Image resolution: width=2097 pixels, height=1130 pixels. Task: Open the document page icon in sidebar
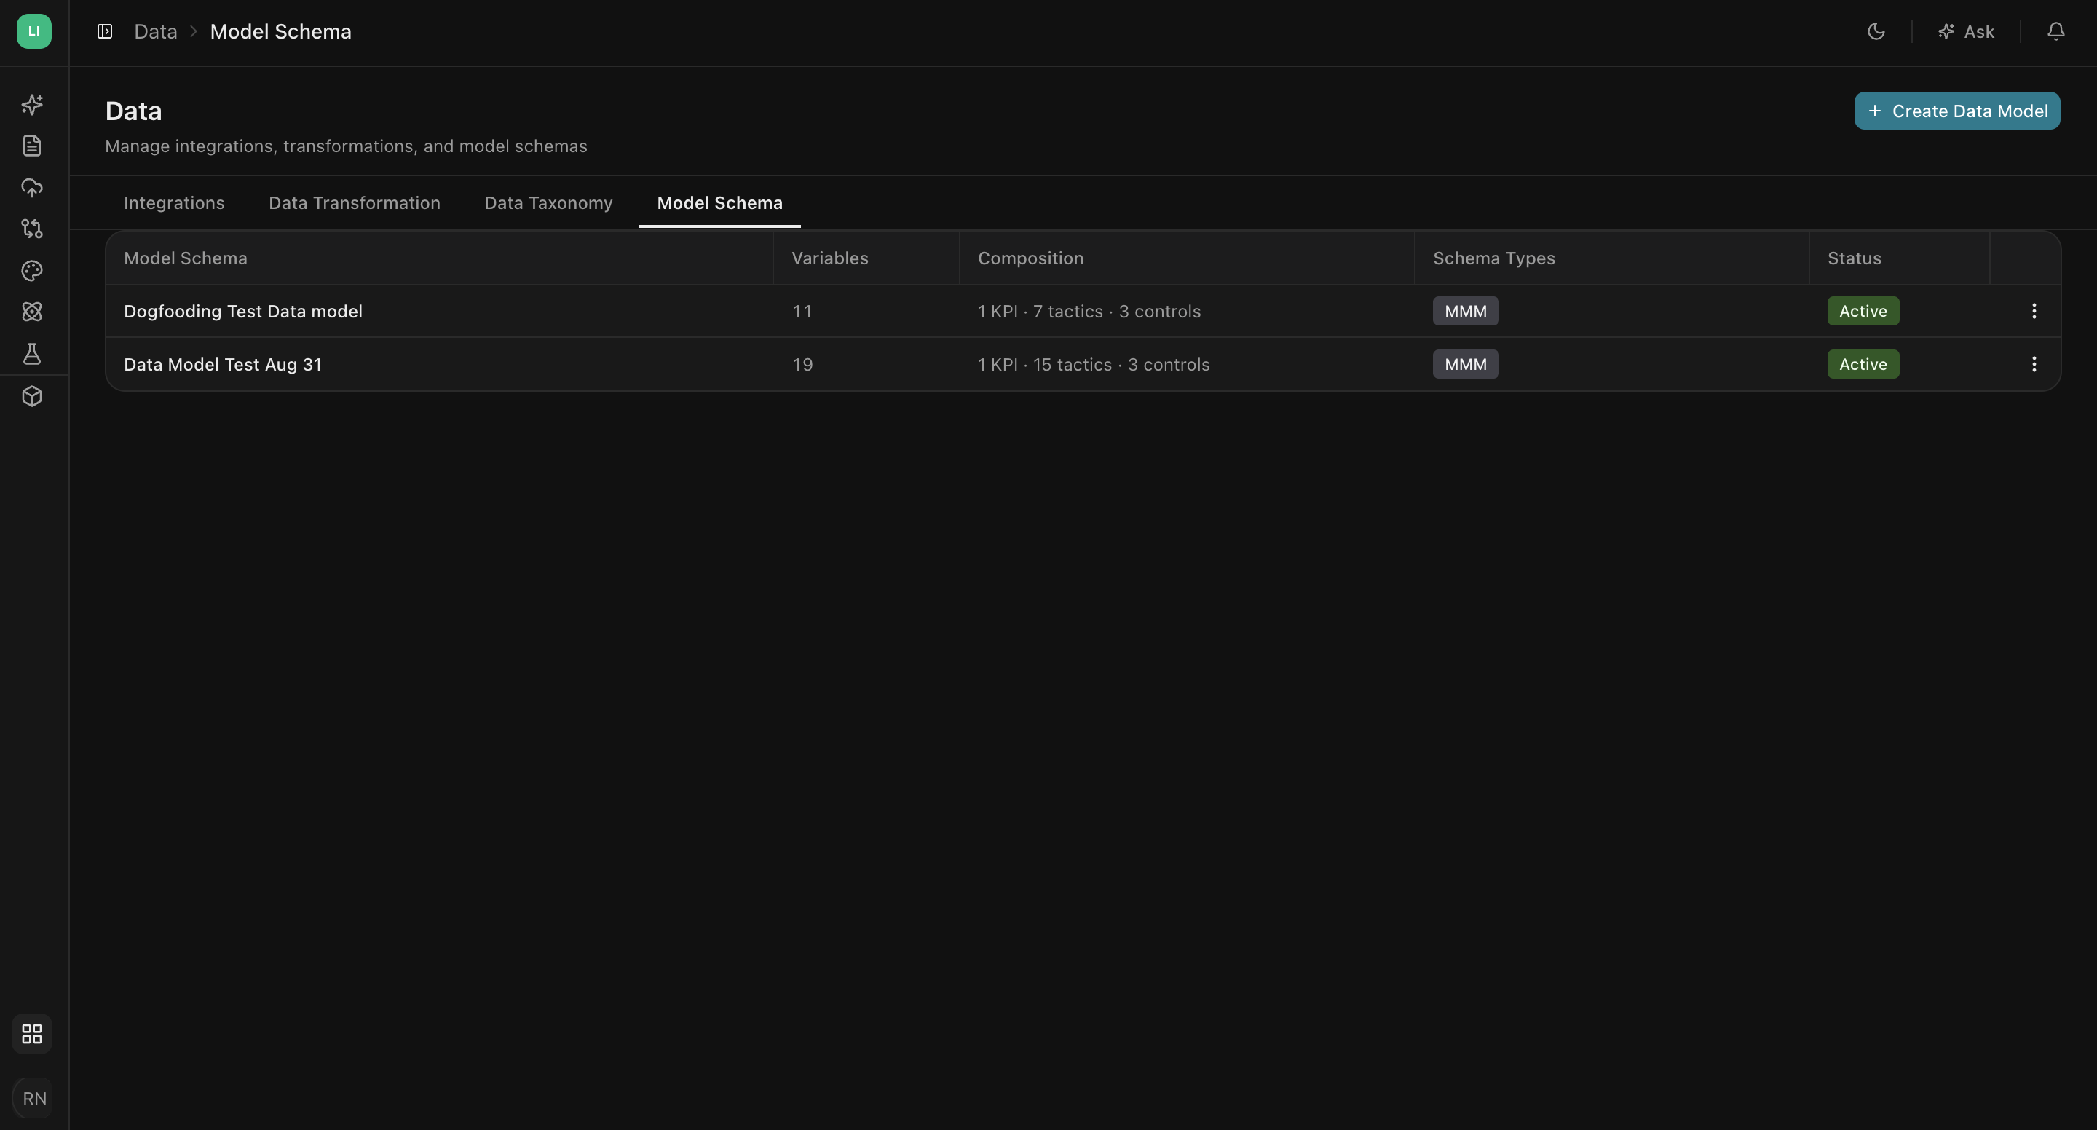click(33, 146)
